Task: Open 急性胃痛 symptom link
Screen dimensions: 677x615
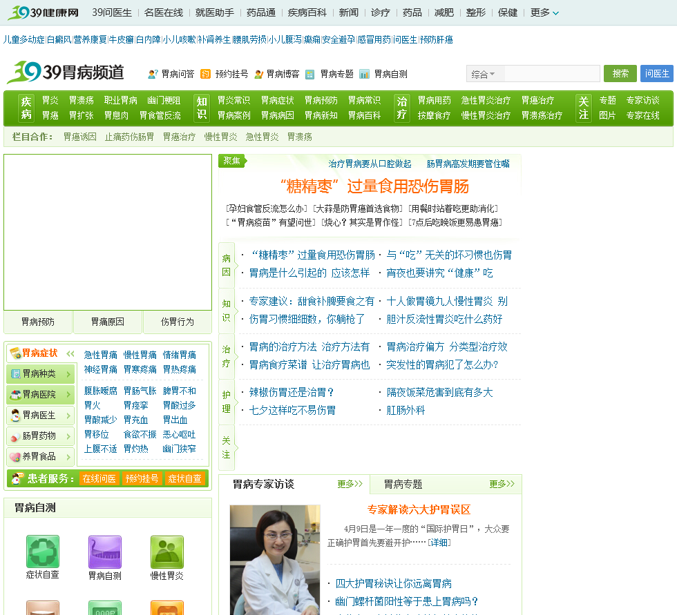Action: coord(101,355)
